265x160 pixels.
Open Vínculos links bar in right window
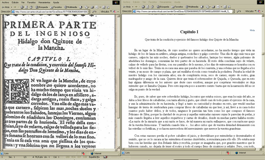click(x=249, y=11)
